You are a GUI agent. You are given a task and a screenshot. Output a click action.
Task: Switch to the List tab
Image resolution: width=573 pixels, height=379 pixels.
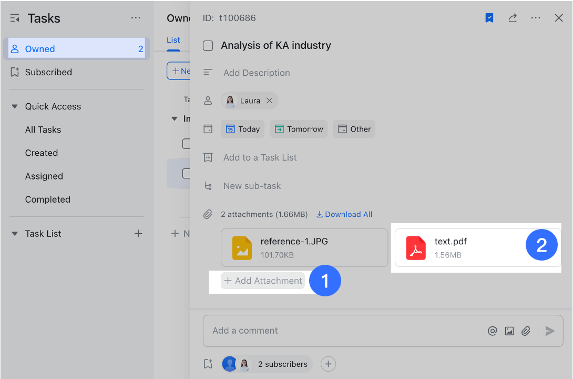coord(173,39)
